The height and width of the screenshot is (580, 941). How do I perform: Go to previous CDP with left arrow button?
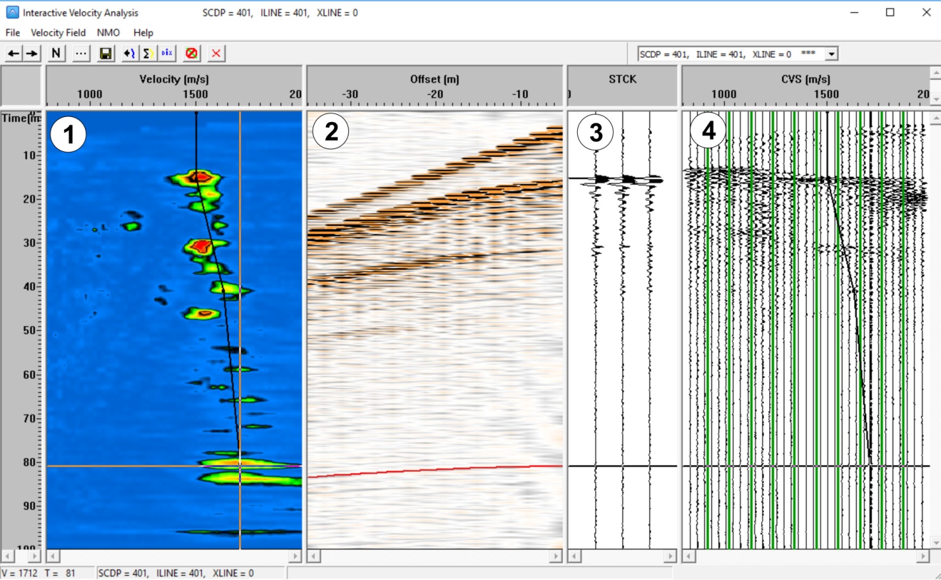[x=13, y=54]
